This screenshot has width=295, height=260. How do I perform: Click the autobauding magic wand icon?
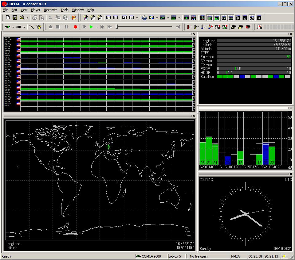click(x=31, y=27)
